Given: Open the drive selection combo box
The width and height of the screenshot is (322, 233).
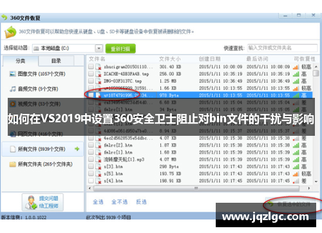Looking at the screenshot, I should click(68, 48).
